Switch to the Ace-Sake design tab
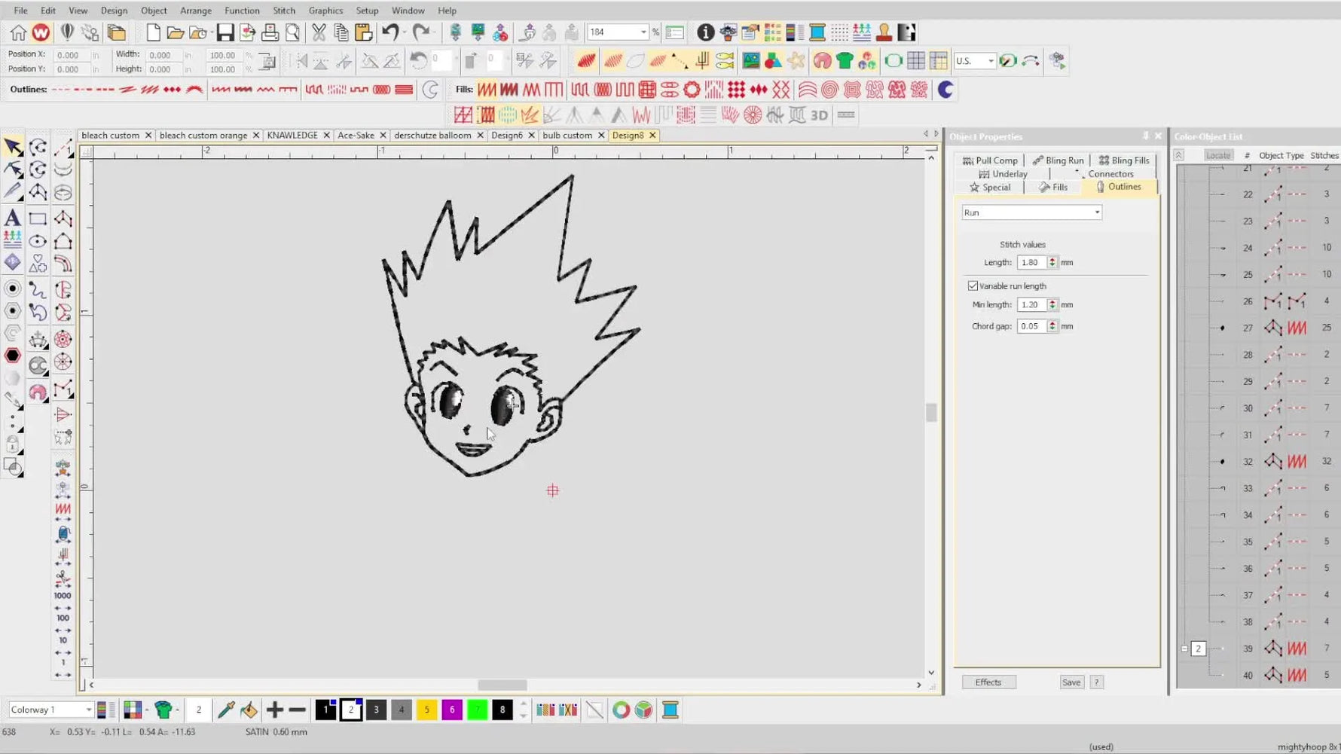Screen dimensions: 1341x754 (356, 136)
